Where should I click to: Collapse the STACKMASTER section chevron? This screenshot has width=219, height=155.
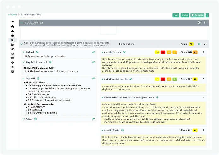click(22, 23)
